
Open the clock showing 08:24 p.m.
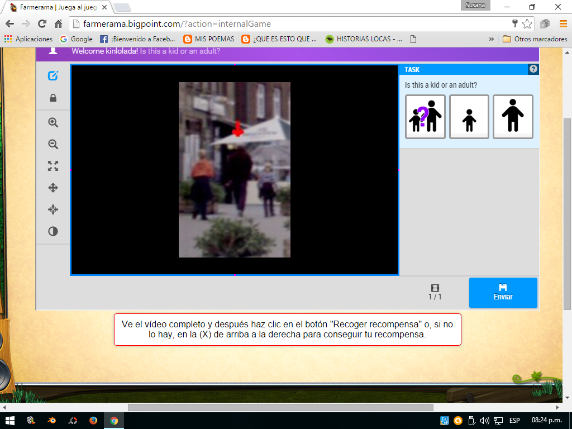pyautogui.click(x=546, y=420)
